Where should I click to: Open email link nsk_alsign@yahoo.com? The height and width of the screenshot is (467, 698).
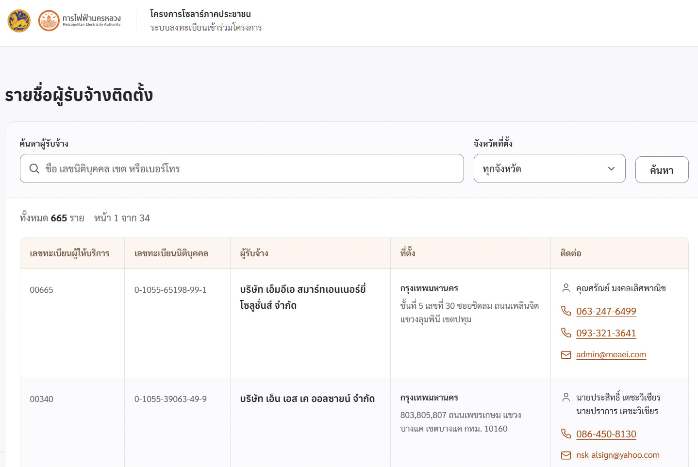617,455
